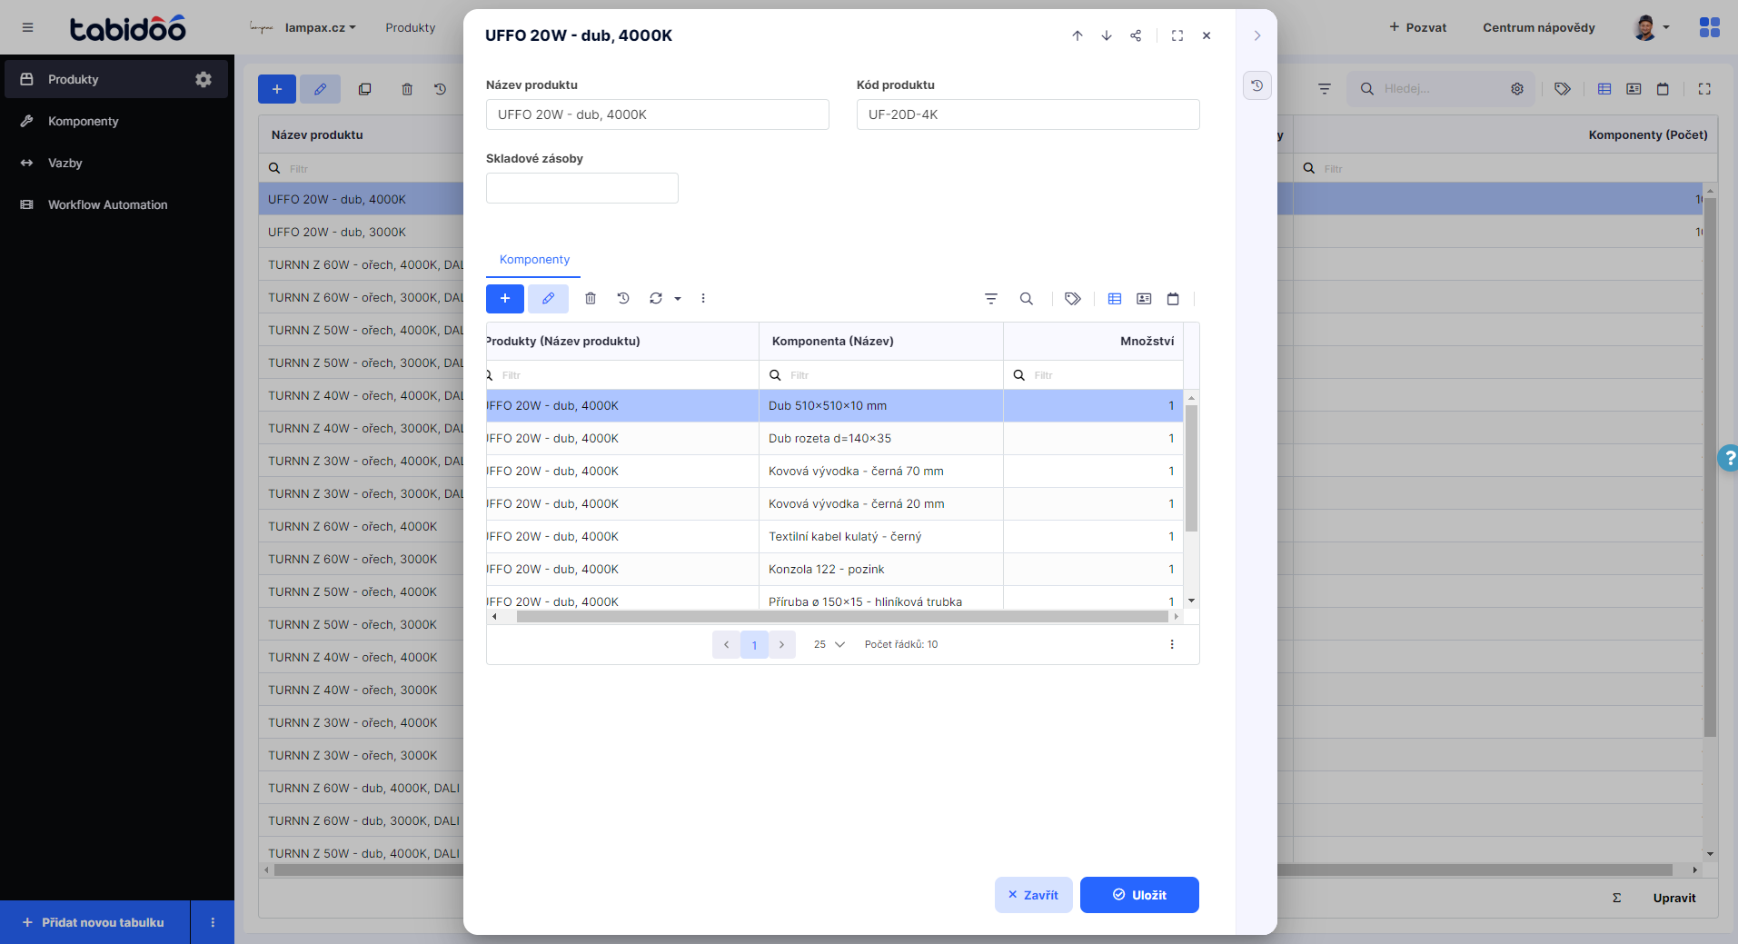The width and height of the screenshot is (1738, 944).
Task: Expand the record dialog to fullscreen
Action: pos(1177,35)
